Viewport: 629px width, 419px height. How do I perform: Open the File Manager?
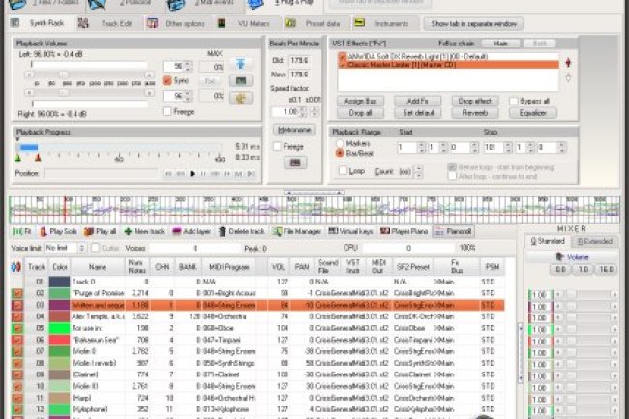click(x=296, y=231)
